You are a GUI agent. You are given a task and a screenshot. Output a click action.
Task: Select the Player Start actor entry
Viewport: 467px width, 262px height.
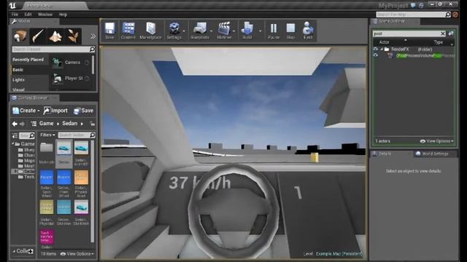[x=71, y=79]
